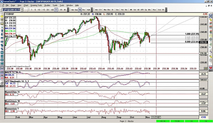Click the lock icon in left sidebar

[2, 83]
